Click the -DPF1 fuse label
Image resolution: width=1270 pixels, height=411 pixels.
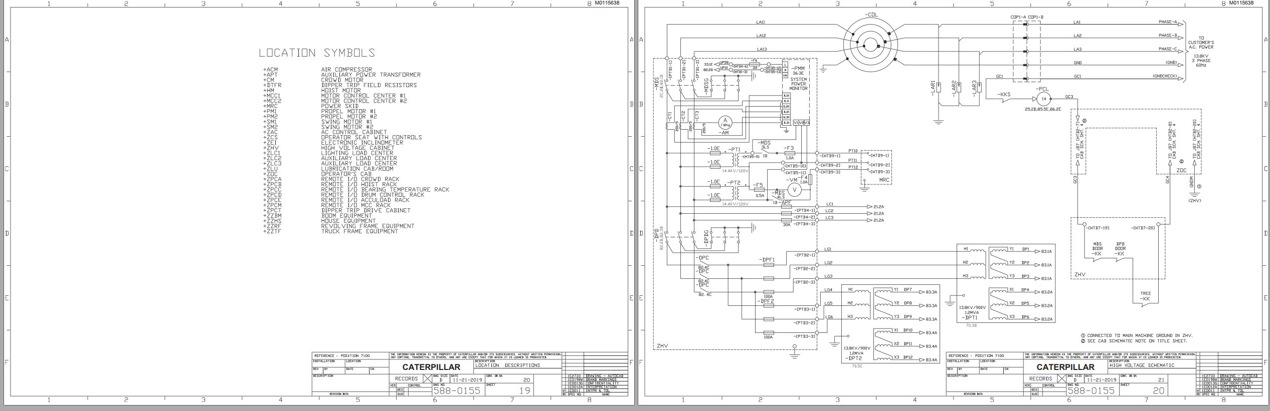click(767, 260)
